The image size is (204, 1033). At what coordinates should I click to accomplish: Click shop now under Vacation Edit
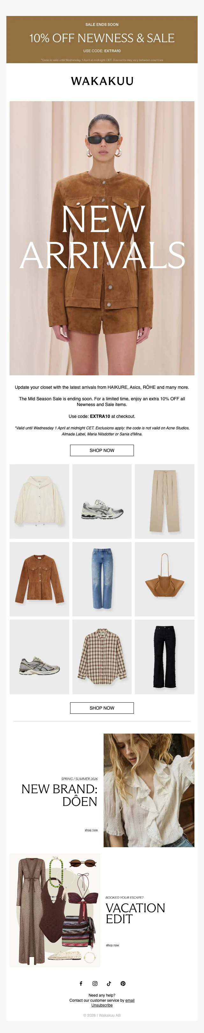point(112,945)
